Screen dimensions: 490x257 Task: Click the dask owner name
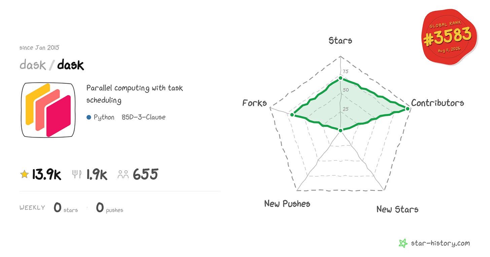click(33, 65)
